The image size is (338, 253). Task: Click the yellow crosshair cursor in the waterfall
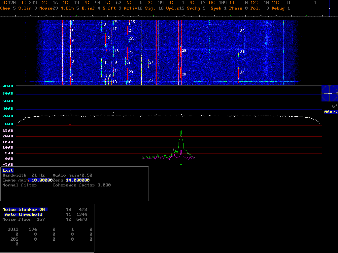[x=93, y=72]
